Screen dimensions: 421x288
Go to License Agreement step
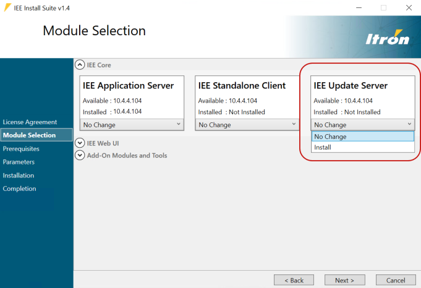pyautogui.click(x=30, y=122)
